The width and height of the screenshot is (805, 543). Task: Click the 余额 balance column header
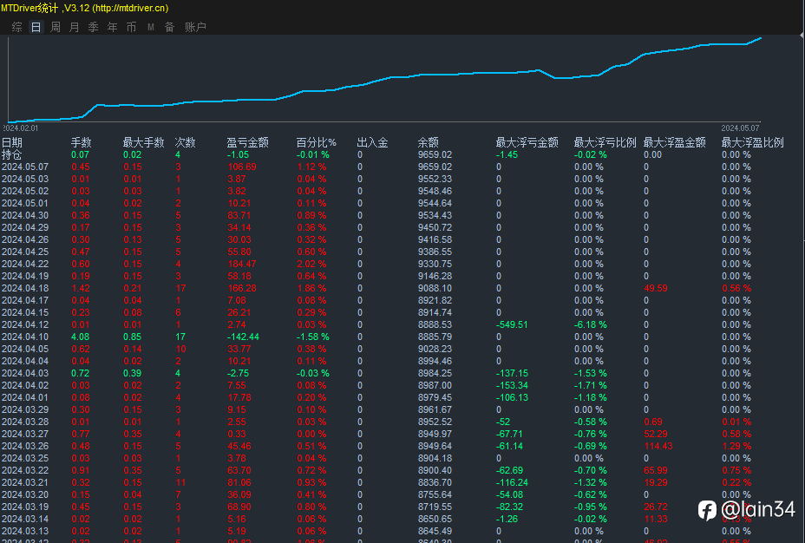428,142
